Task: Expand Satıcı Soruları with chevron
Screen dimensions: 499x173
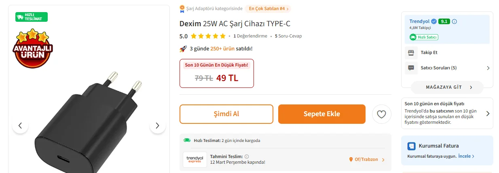Action: pyautogui.click(x=488, y=68)
